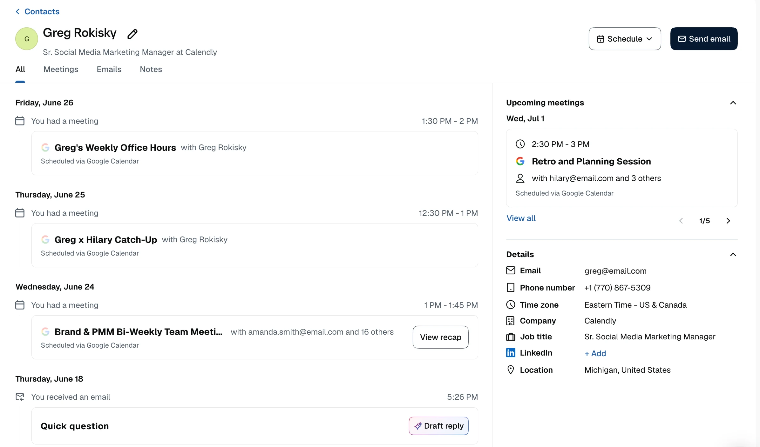Image resolution: width=760 pixels, height=447 pixels.
Task: Click Google icon beside Retro and Planning Session
Action: coord(520,161)
